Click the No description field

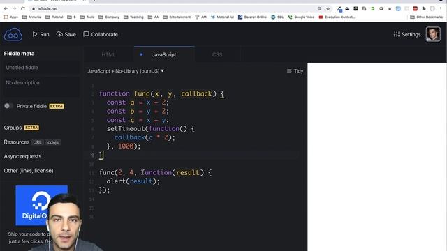pos(41,86)
